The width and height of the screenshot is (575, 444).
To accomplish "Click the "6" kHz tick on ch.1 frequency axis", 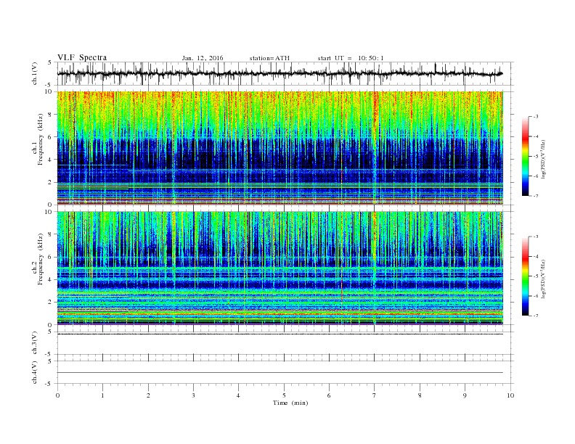I will tap(51, 137).
